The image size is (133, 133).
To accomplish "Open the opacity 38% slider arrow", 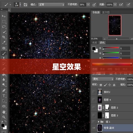I will (x=88, y=5).
